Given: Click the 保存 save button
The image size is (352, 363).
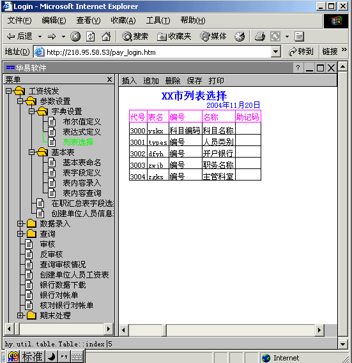Looking at the screenshot, I should pos(194,81).
